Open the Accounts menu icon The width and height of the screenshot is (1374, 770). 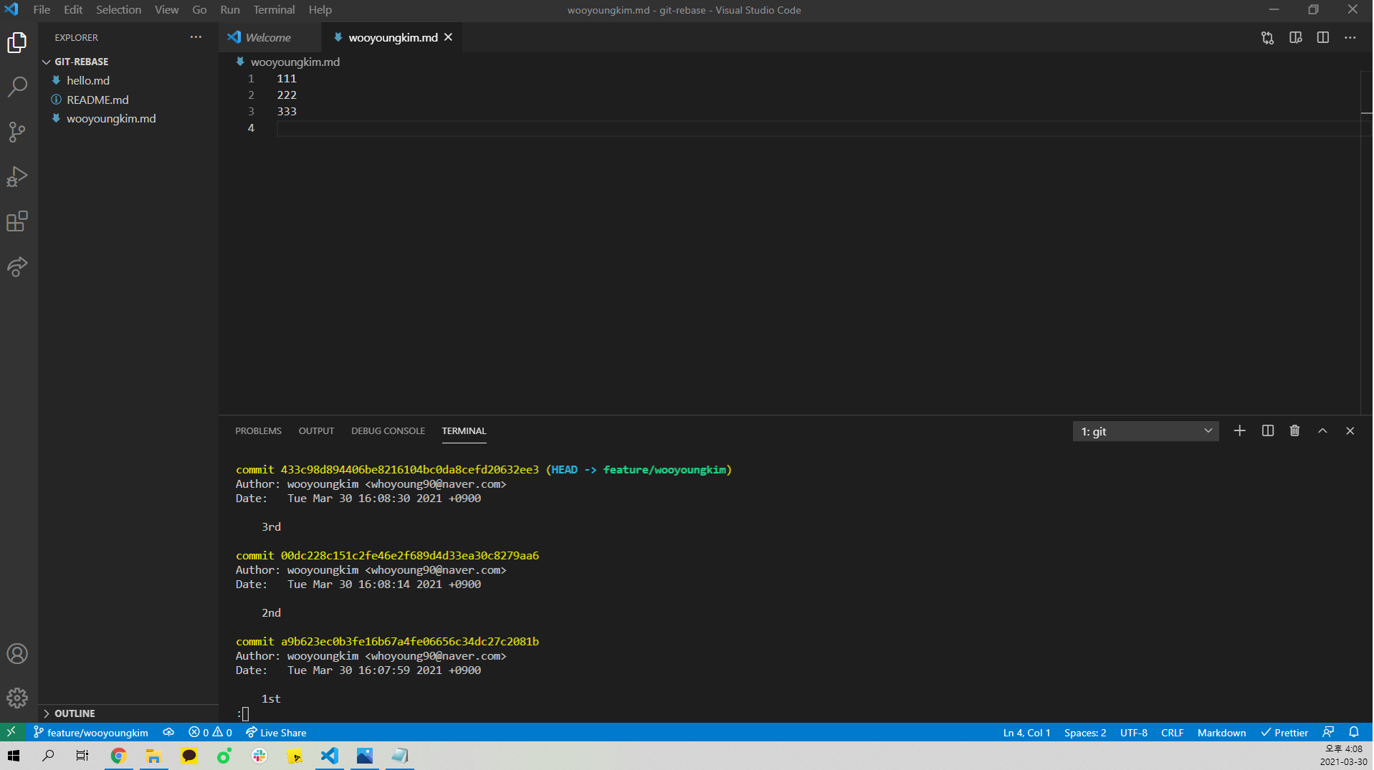(17, 653)
